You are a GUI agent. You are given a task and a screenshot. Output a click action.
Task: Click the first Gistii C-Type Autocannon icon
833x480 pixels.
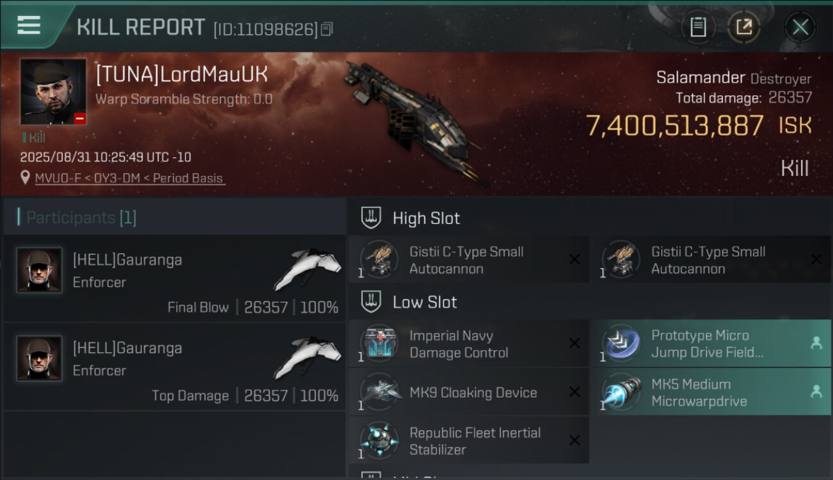379,260
